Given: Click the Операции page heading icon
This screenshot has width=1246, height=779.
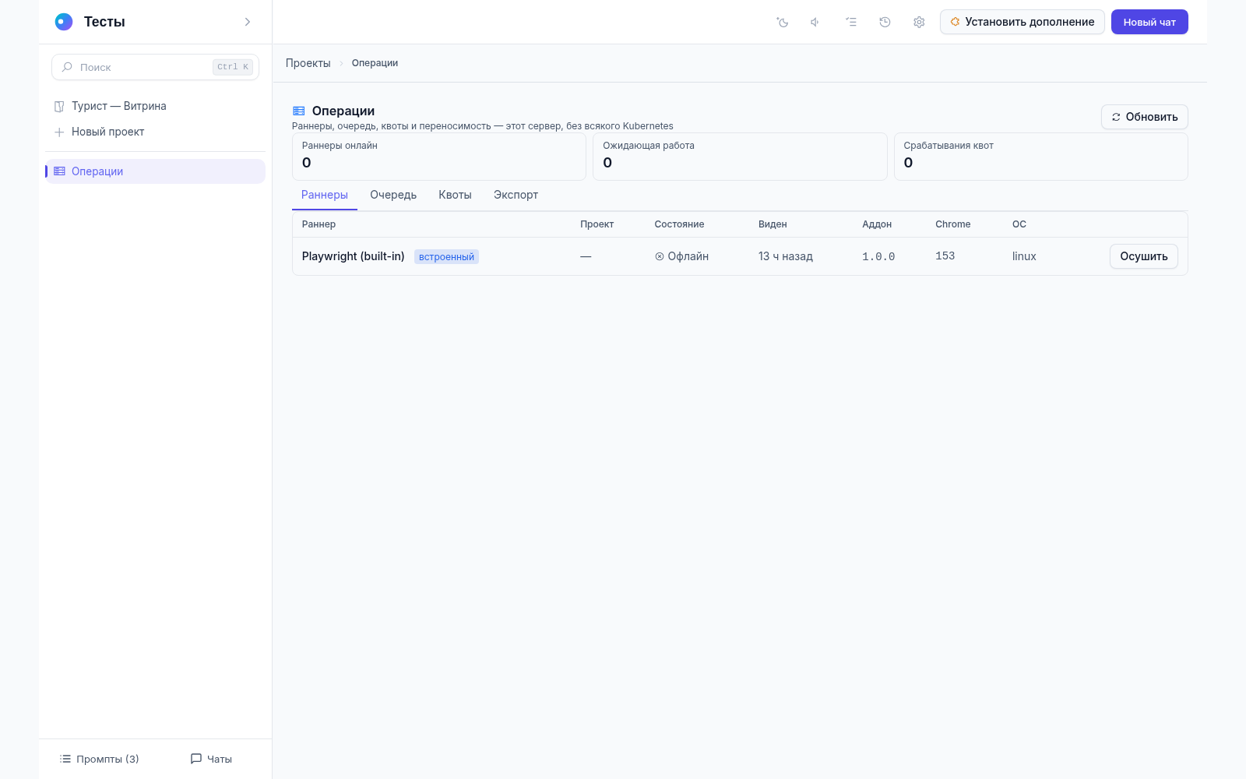Looking at the screenshot, I should pyautogui.click(x=298, y=111).
